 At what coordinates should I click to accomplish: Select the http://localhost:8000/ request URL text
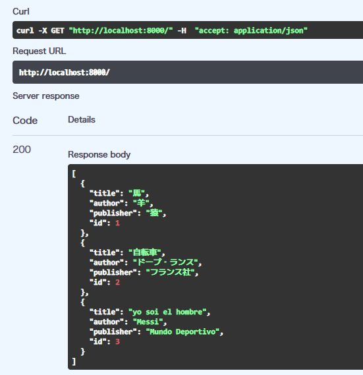click(65, 72)
